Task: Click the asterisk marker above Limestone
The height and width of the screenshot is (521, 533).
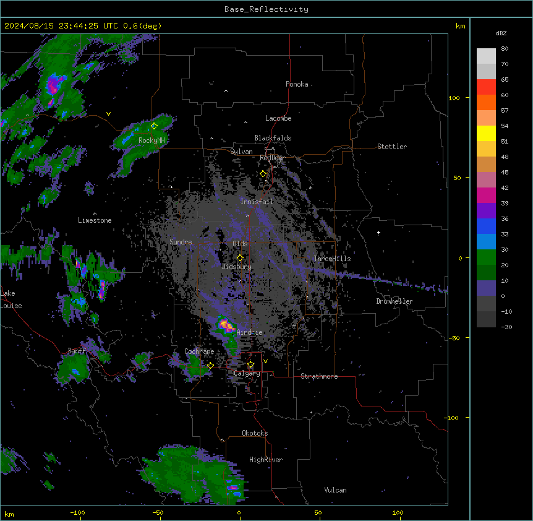Action: 95,214
